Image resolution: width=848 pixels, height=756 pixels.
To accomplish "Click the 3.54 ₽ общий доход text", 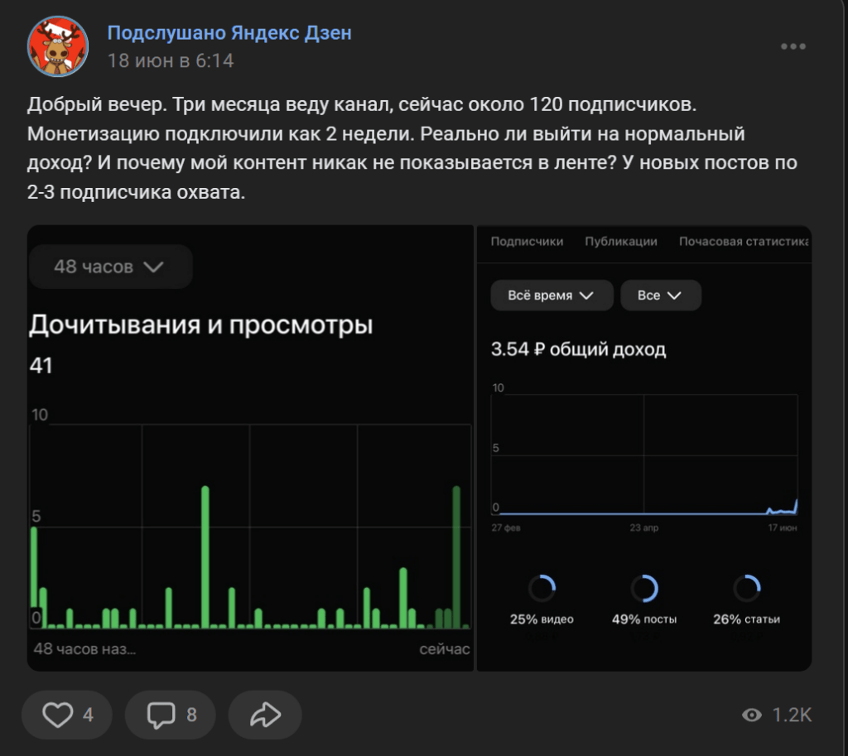I will tap(578, 349).
